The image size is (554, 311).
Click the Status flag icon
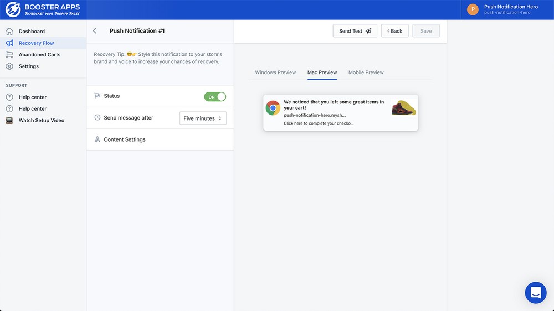pos(97,96)
